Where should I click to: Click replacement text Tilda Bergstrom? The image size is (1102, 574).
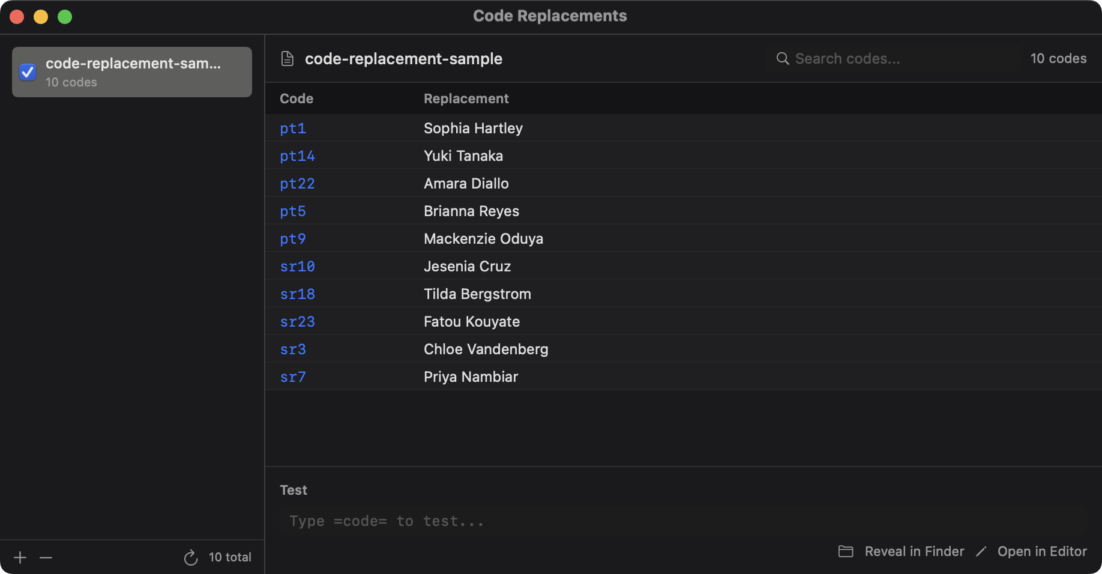(x=477, y=294)
